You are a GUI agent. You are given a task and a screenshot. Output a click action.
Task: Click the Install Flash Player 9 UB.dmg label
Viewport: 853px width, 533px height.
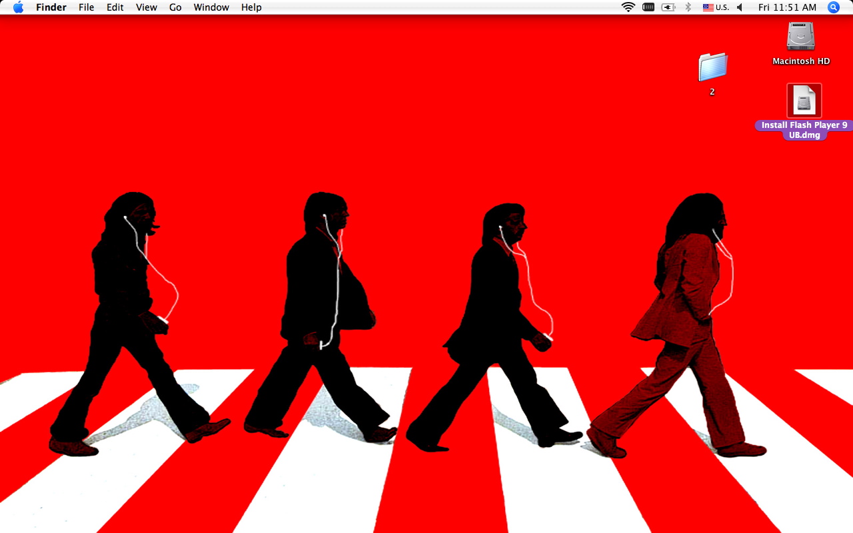tap(804, 130)
